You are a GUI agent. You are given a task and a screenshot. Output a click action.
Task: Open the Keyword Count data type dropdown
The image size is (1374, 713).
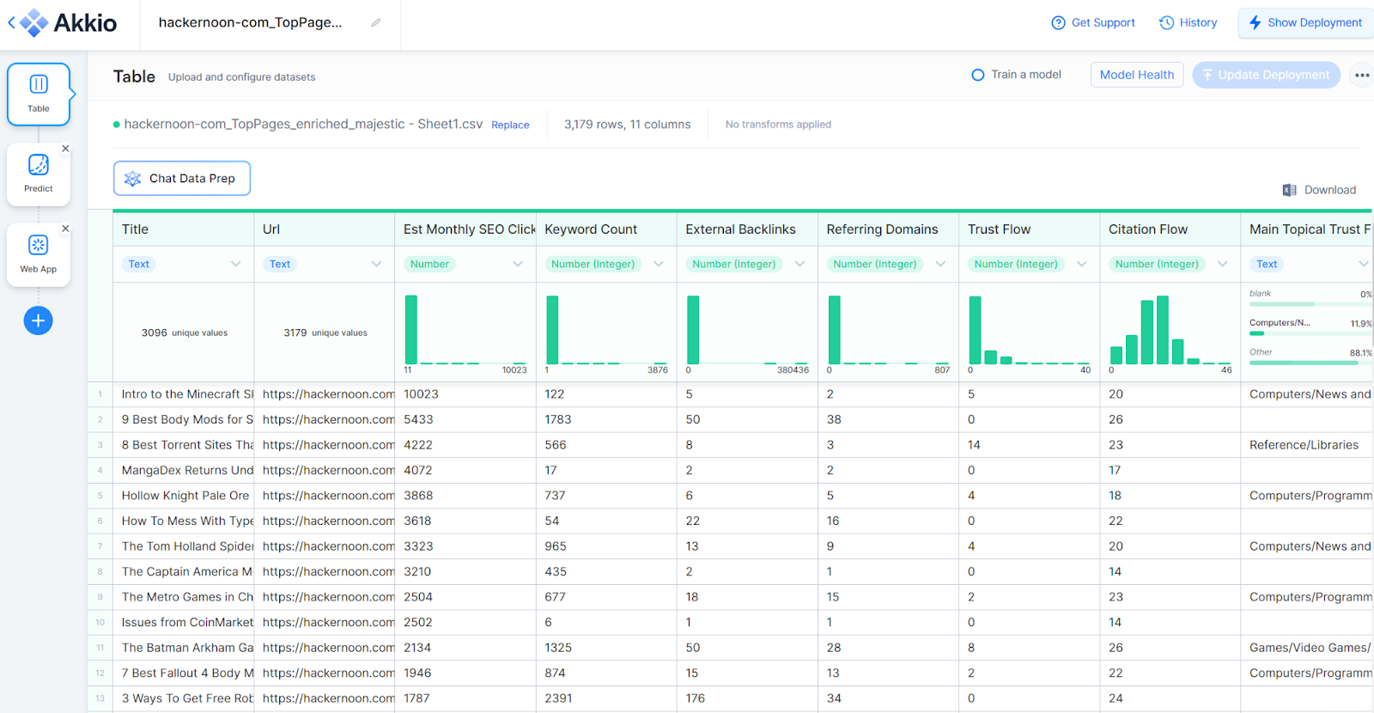(x=658, y=264)
